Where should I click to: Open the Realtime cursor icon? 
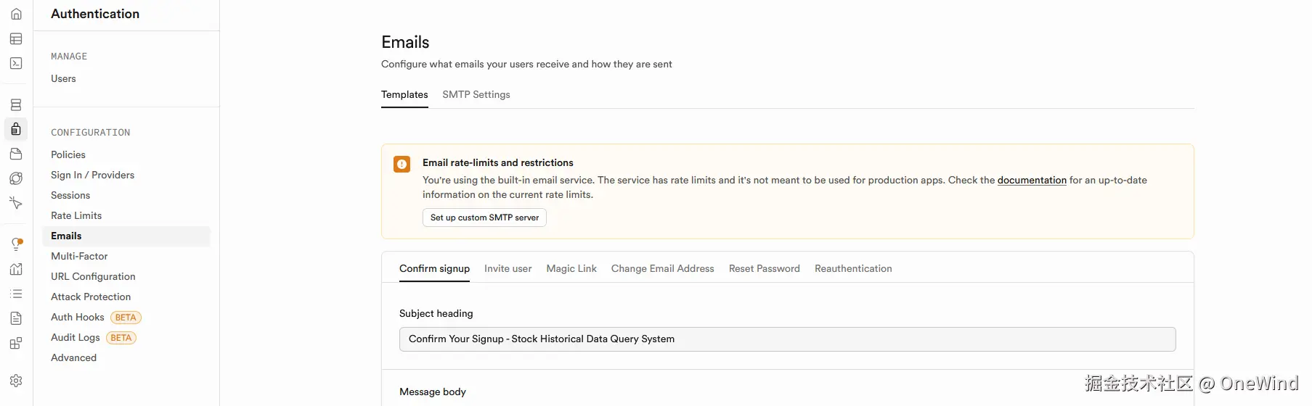16,203
